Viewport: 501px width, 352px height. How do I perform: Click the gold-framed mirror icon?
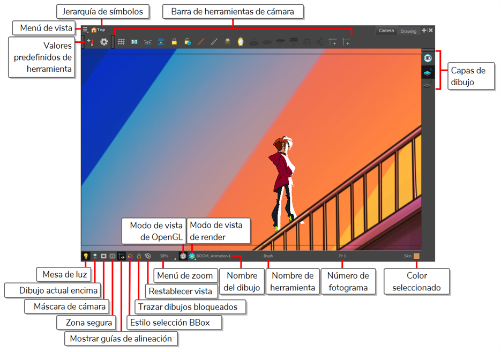[x=241, y=42]
